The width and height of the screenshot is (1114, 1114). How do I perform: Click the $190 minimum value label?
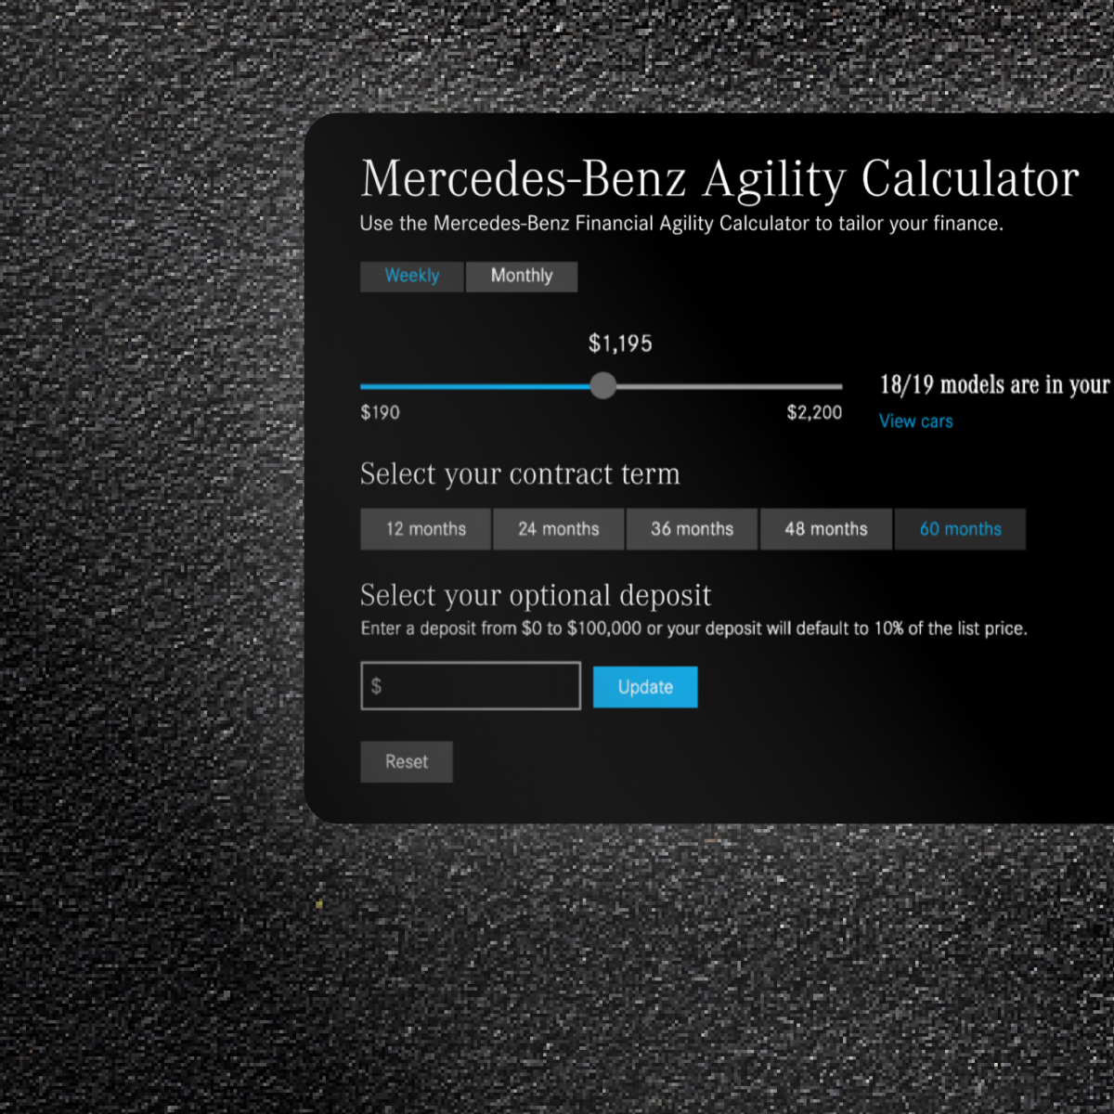coord(381,412)
